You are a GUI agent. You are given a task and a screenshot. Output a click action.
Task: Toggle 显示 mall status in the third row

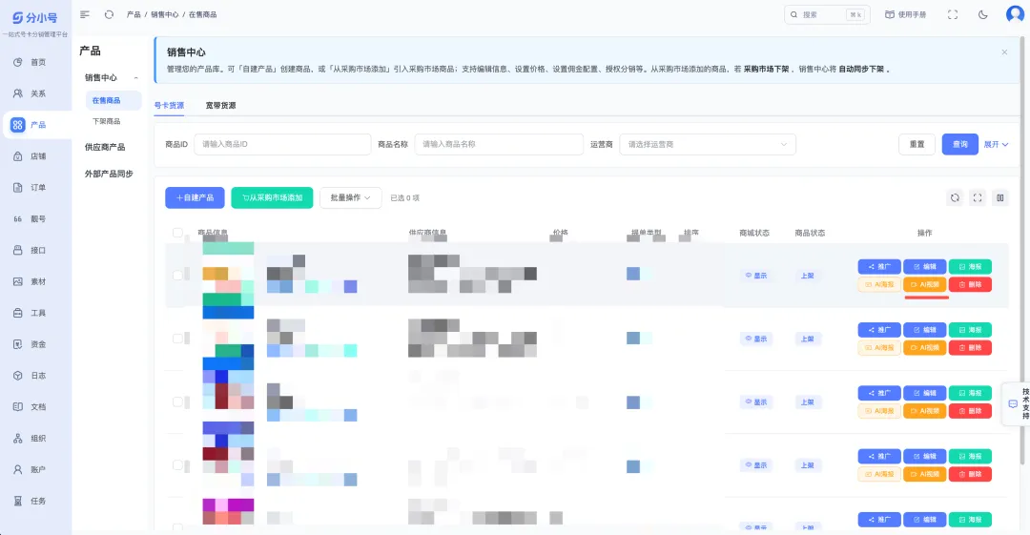[x=755, y=401]
